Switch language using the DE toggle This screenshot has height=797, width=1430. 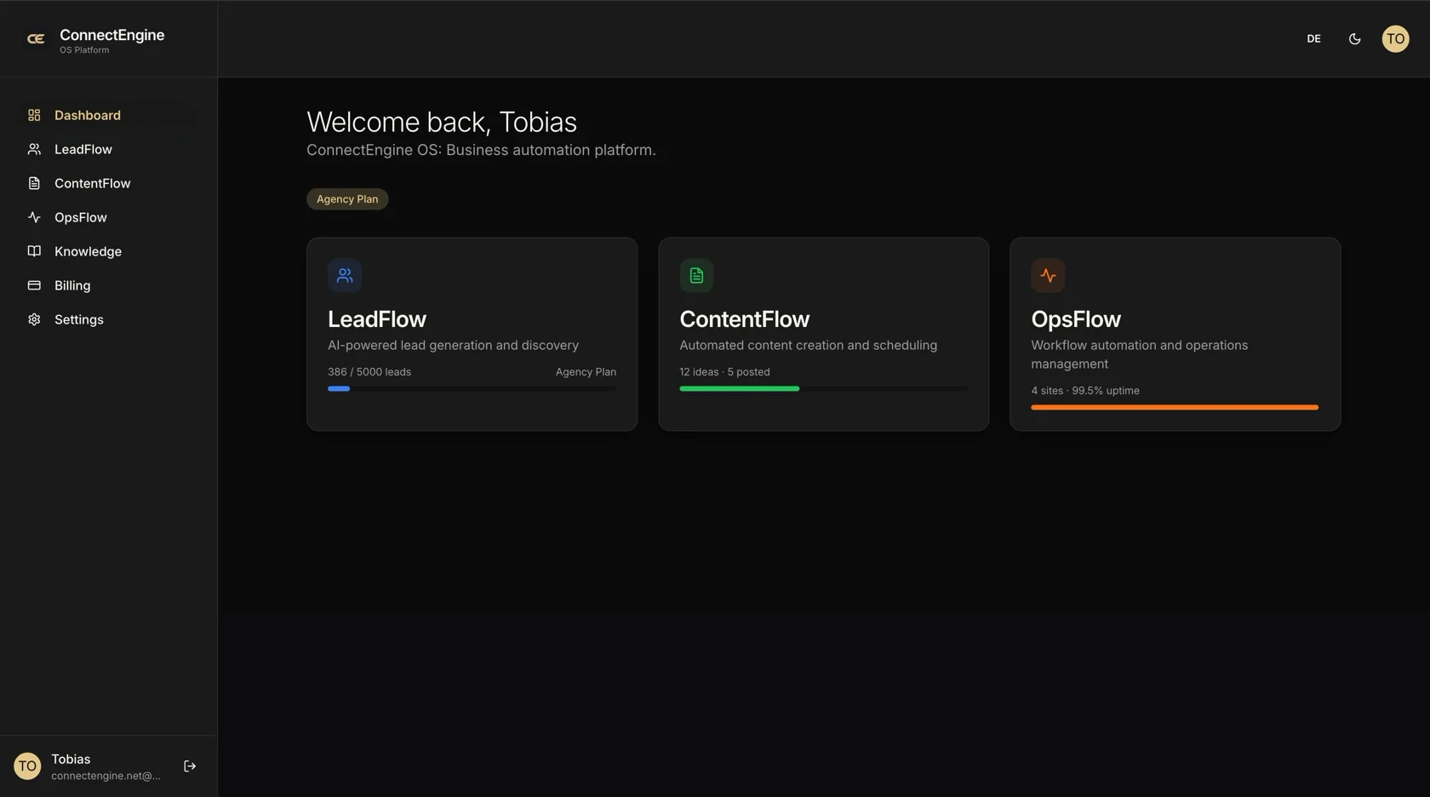click(1313, 39)
